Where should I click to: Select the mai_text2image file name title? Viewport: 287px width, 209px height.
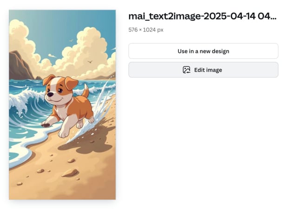tap(202, 17)
